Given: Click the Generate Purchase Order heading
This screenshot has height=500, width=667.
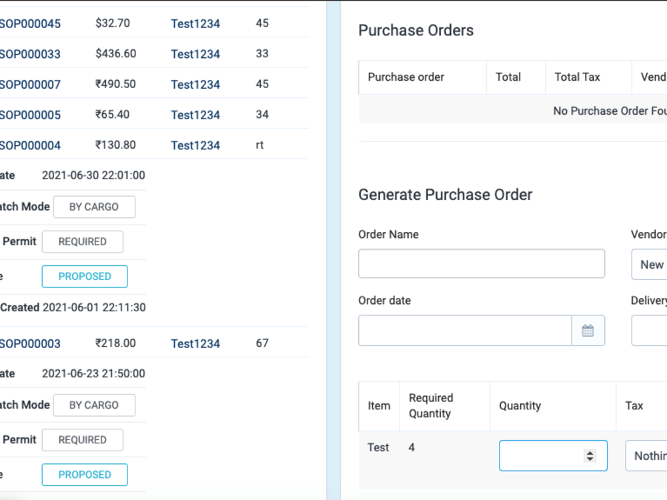Looking at the screenshot, I should tap(445, 195).
